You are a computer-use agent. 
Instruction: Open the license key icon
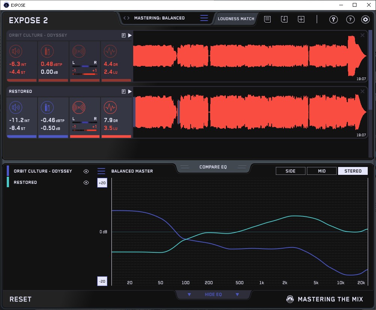tap(333, 19)
